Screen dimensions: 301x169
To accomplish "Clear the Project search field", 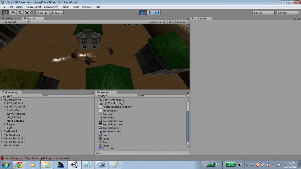I will coord(187,96).
